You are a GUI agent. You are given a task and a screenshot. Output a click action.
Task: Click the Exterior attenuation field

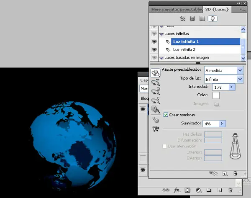[213, 158]
